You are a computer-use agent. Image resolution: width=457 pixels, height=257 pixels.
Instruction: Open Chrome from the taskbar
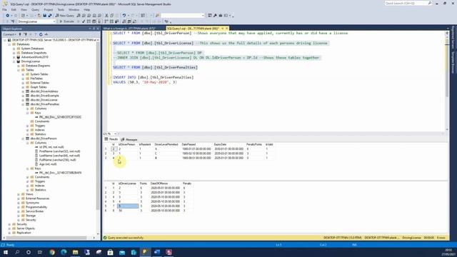click(52, 252)
